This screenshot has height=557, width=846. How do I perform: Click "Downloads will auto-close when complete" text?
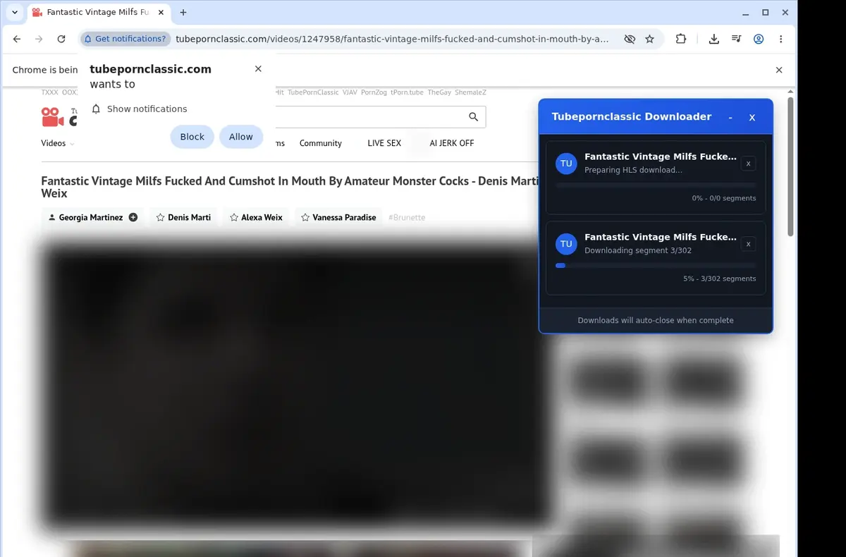point(656,320)
